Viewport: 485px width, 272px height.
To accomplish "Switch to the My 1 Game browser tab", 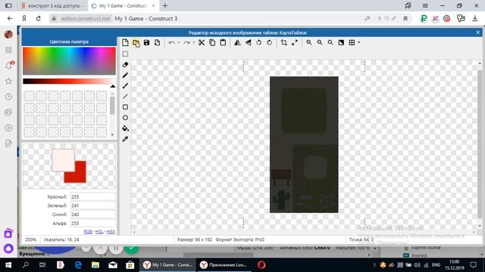I will (x=123, y=6).
